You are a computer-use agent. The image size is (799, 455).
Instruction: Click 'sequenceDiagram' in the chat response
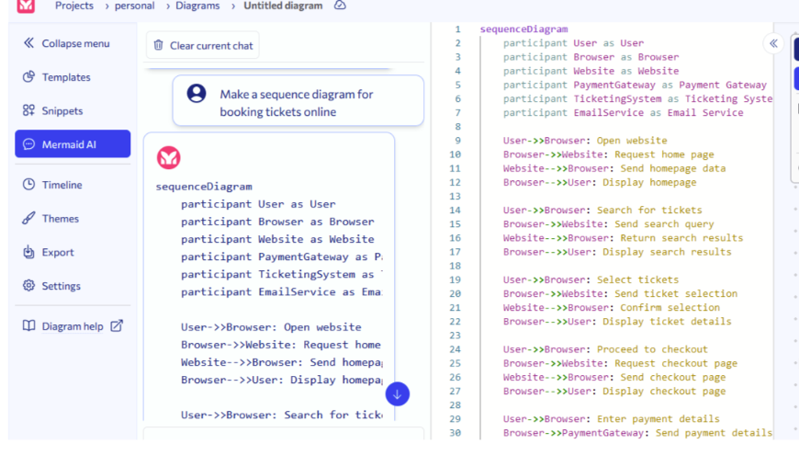point(204,187)
